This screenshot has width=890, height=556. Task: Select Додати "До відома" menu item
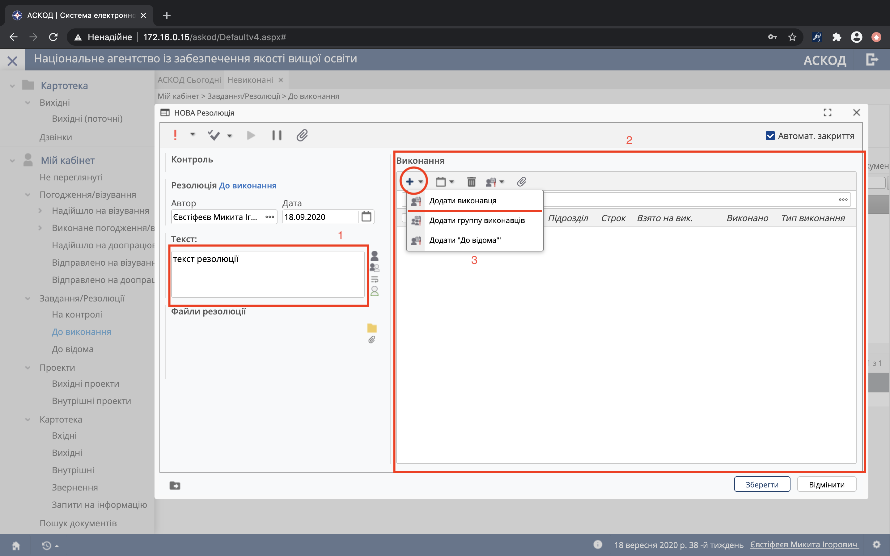point(465,241)
